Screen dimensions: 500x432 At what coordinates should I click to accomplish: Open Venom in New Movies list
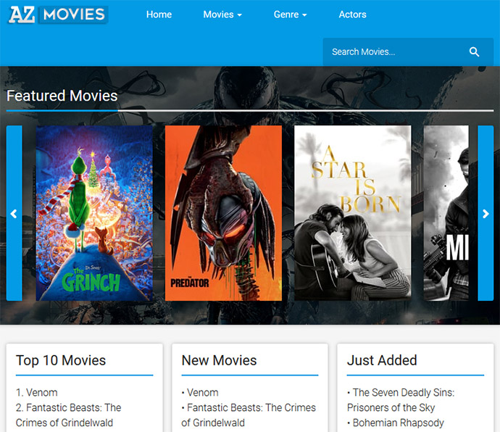[202, 393]
